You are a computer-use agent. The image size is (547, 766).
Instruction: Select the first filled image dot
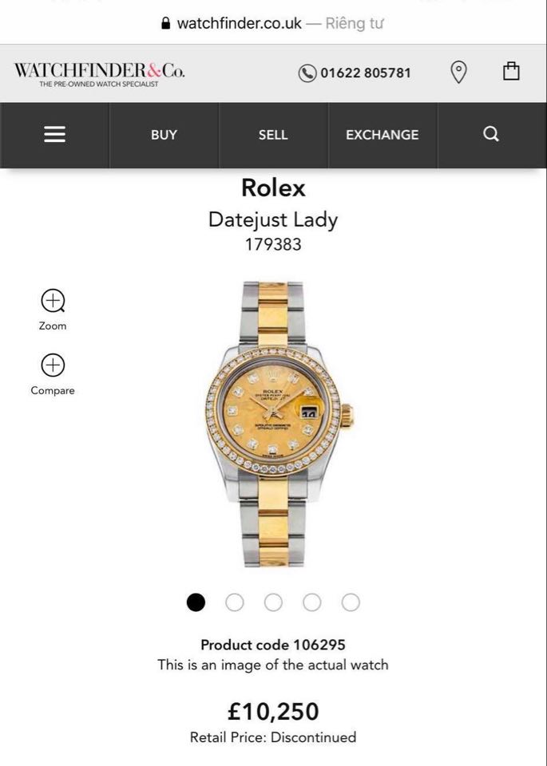click(x=196, y=602)
